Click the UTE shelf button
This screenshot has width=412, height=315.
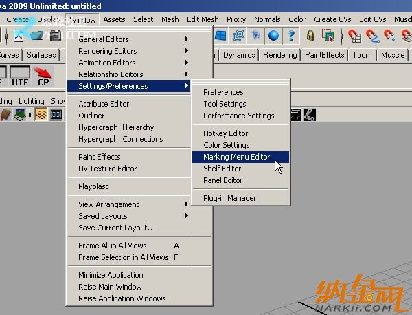point(20,76)
